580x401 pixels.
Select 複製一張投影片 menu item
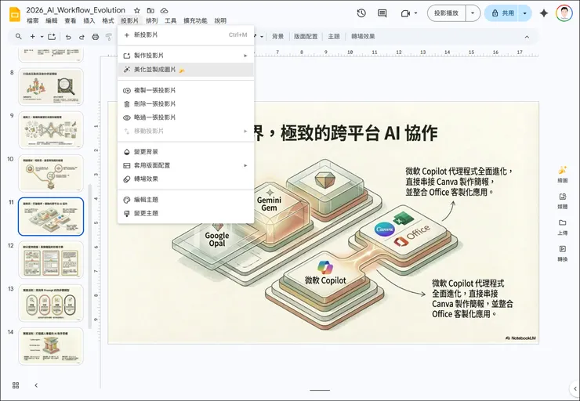tap(186, 90)
